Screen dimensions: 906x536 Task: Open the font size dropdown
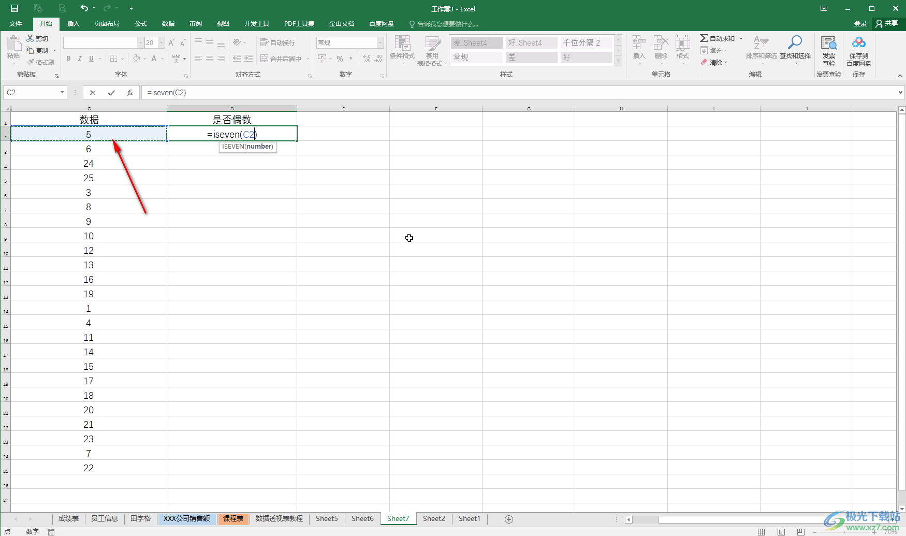click(162, 42)
